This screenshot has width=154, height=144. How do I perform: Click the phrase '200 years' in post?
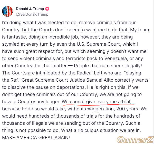pyautogui.click(x=128, y=109)
